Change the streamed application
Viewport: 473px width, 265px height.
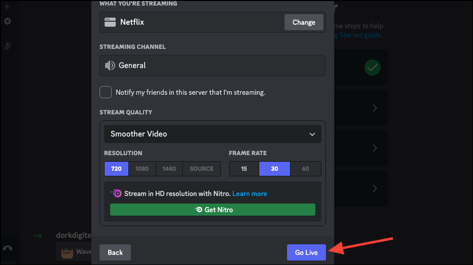[304, 22]
